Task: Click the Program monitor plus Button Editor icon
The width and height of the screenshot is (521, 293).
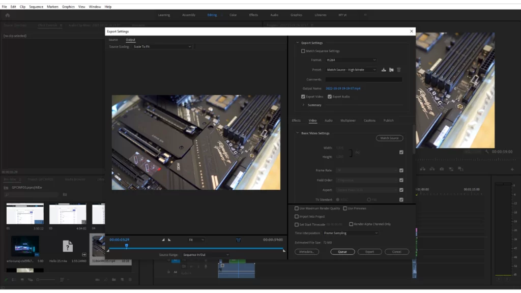Action: click(x=512, y=169)
